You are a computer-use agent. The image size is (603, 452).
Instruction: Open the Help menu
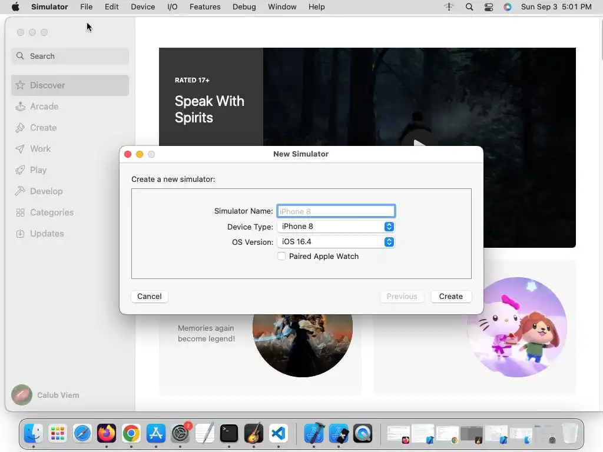pyautogui.click(x=316, y=7)
